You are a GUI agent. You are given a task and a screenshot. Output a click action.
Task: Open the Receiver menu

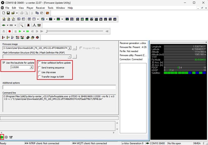40,8
